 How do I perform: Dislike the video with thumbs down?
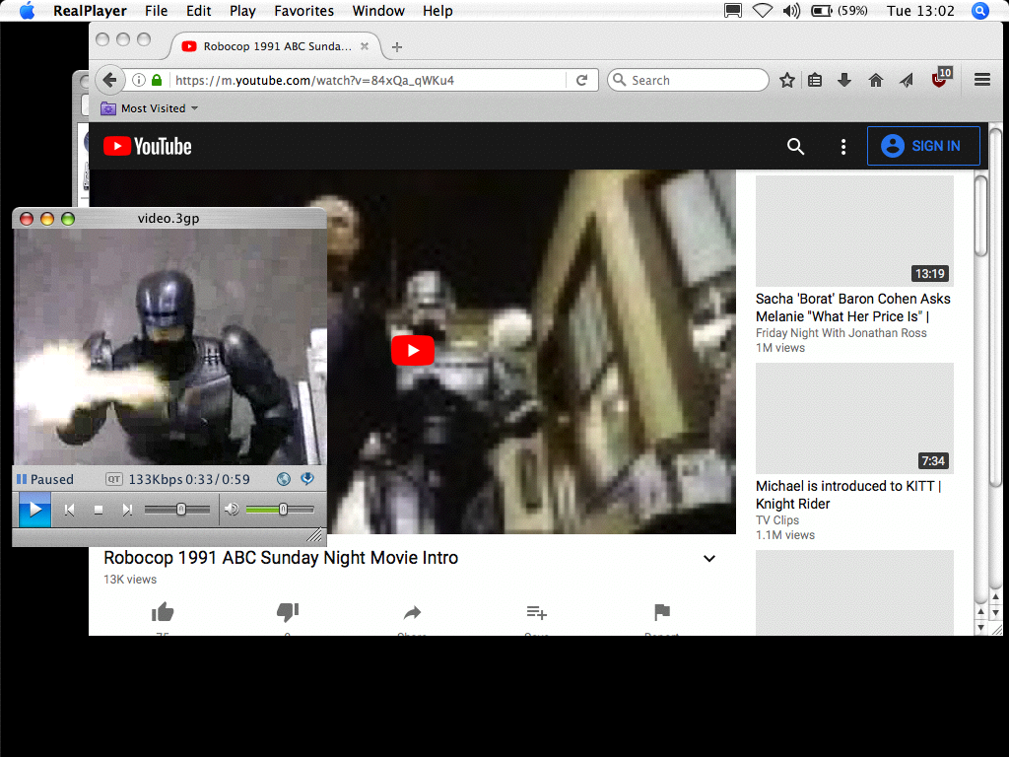click(288, 612)
